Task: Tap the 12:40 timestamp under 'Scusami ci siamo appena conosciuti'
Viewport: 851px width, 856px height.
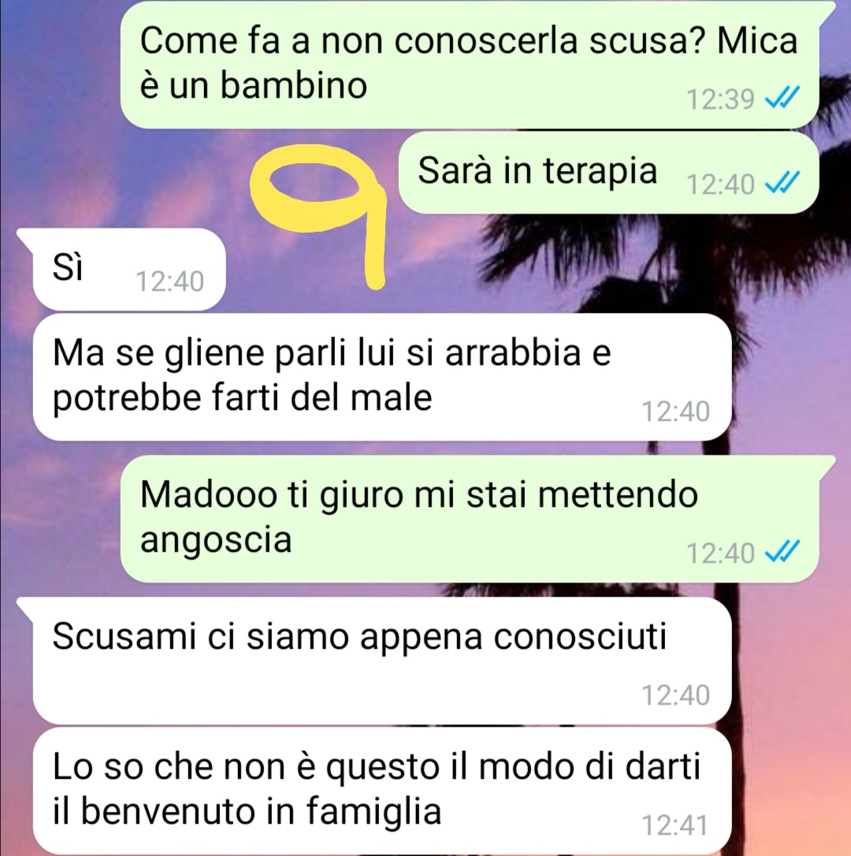Action: [676, 695]
